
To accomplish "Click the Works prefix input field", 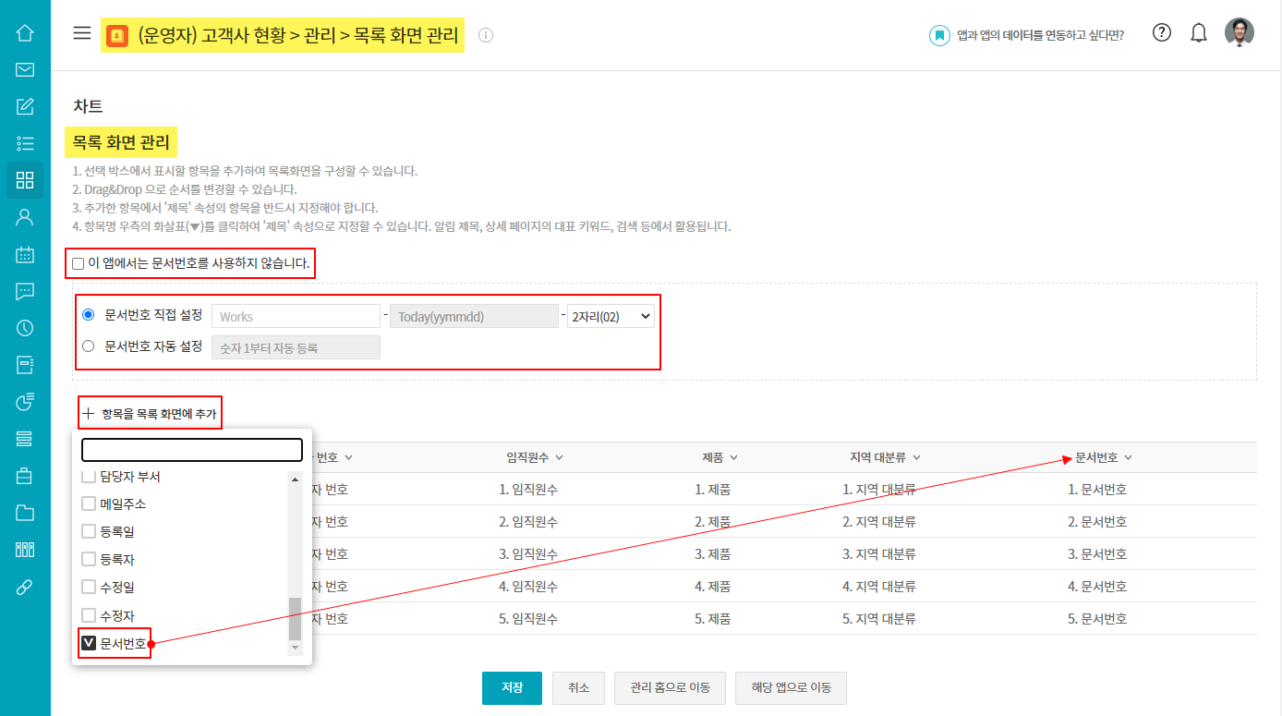I will [x=296, y=317].
